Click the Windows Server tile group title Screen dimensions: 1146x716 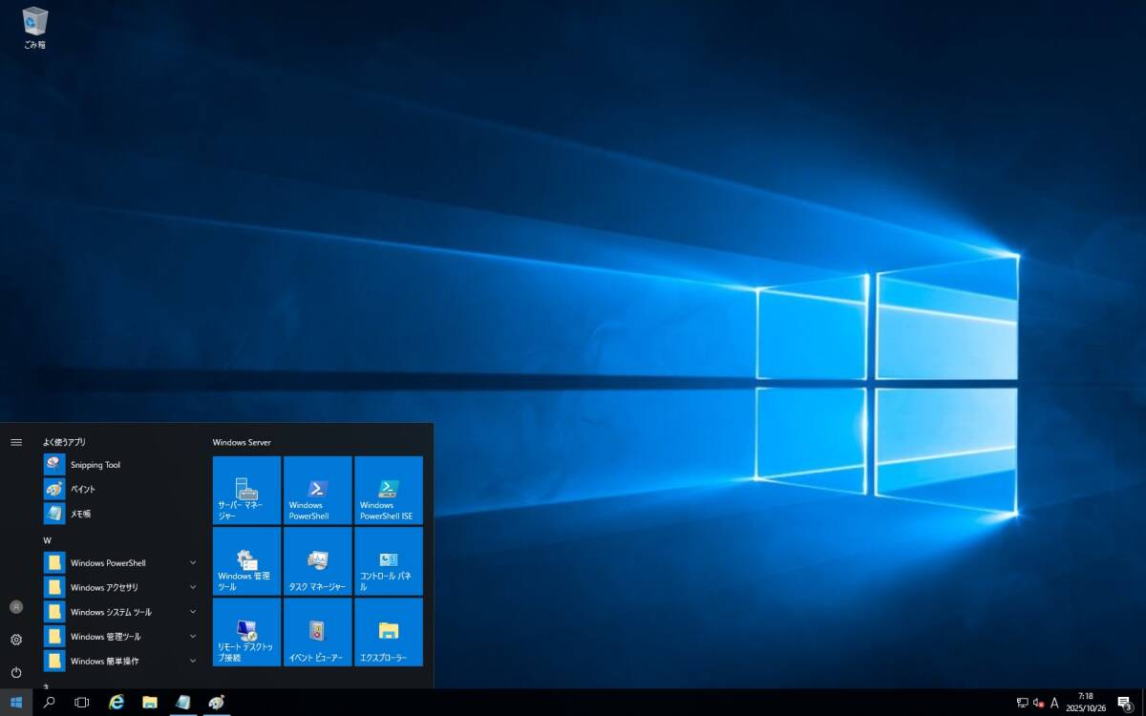(242, 442)
